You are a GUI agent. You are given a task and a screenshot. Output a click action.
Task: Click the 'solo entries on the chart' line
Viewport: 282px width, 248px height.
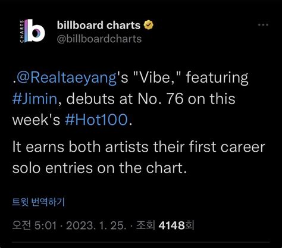(x=99, y=168)
